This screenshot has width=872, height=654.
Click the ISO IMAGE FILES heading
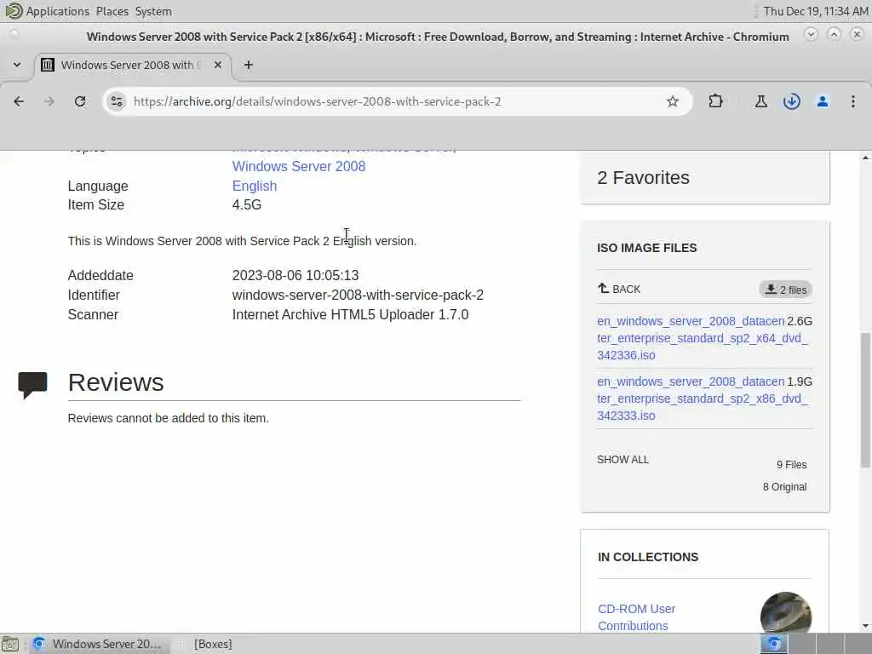tap(647, 248)
